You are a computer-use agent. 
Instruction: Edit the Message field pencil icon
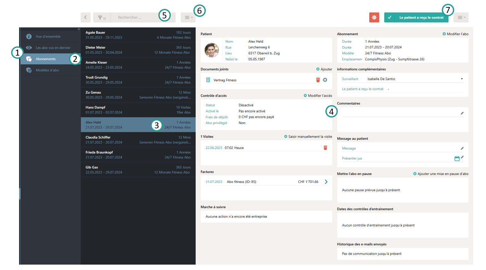462,148
